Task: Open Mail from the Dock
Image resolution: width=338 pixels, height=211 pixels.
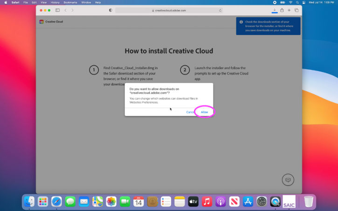Action: point(84,202)
